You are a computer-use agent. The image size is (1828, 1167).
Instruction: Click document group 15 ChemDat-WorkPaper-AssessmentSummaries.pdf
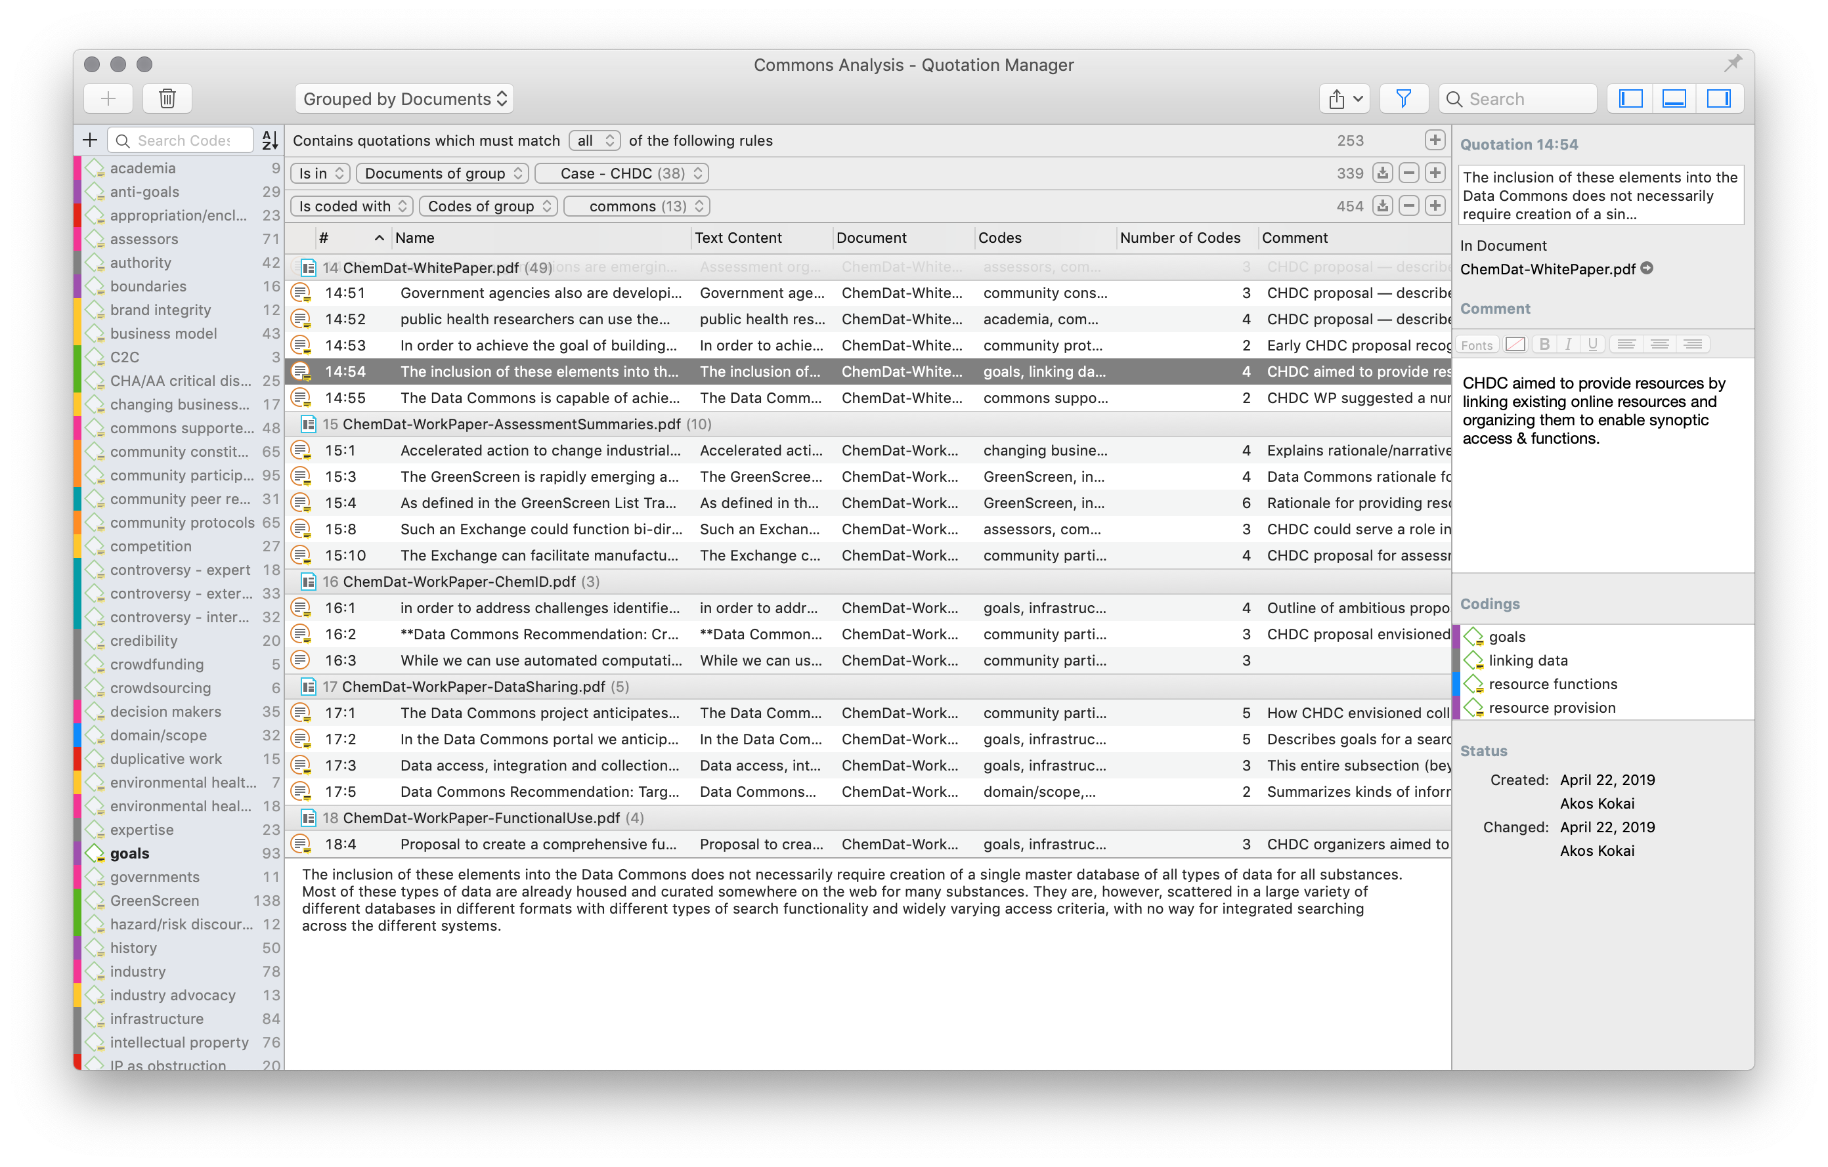(869, 423)
